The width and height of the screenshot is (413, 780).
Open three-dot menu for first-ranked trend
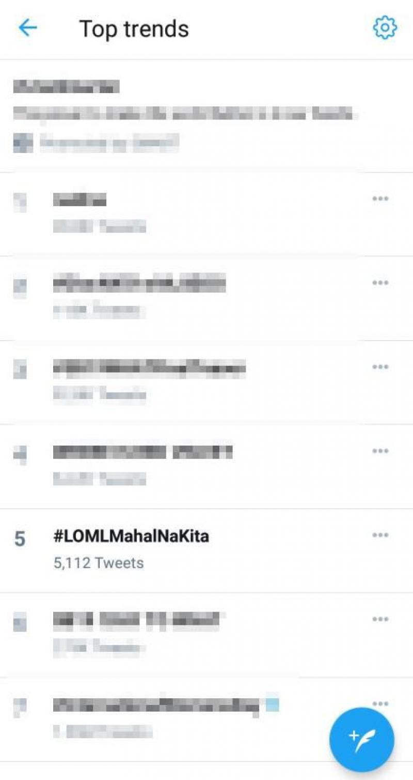pos(380,199)
